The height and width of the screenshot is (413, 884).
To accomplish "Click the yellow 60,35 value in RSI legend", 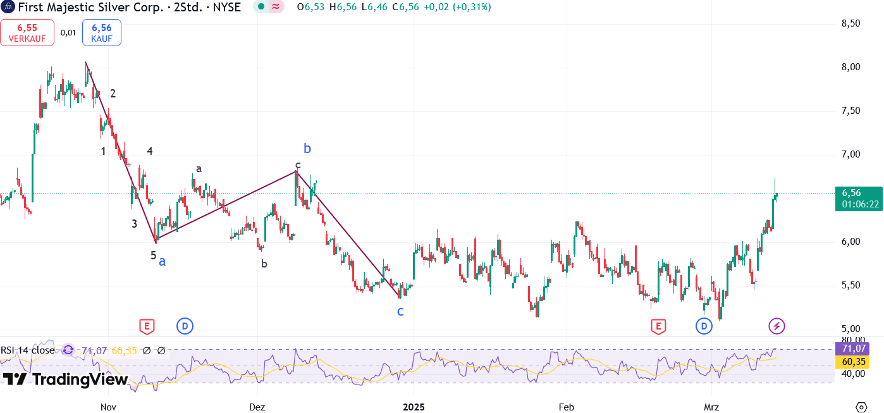I will (x=124, y=350).
